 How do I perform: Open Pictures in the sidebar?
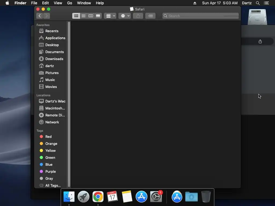pos(51,73)
